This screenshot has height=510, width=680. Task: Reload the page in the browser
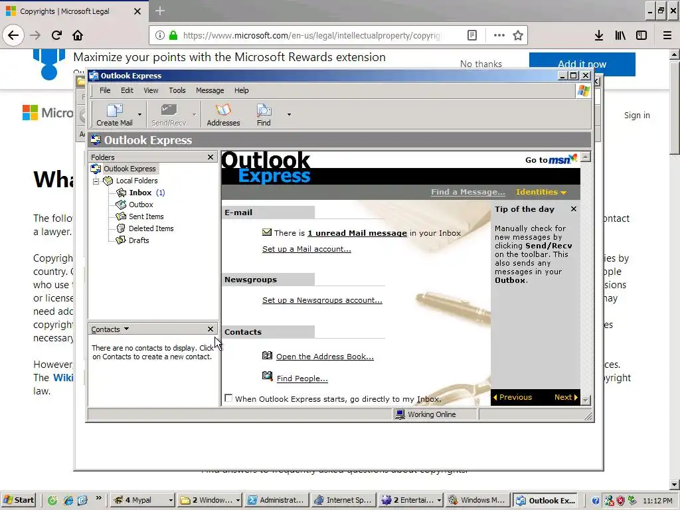pos(56,35)
